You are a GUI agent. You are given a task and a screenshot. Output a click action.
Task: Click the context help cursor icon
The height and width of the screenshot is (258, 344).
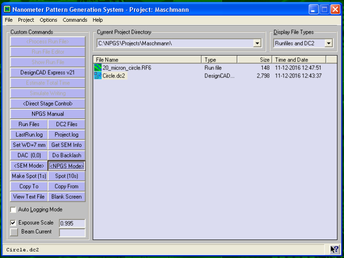click(x=334, y=249)
